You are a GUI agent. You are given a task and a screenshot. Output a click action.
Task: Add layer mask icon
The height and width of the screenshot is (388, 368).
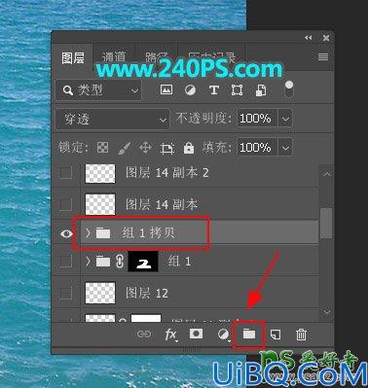(197, 334)
